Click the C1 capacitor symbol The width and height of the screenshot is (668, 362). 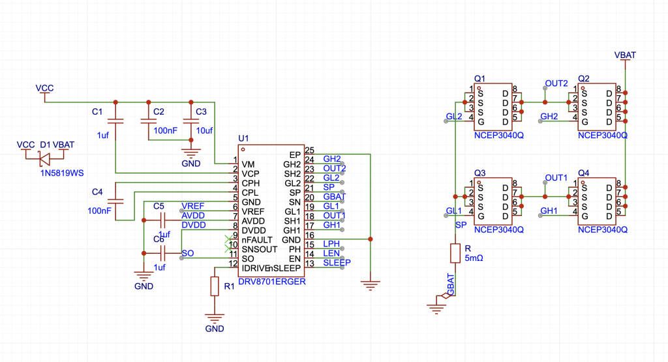point(115,121)
